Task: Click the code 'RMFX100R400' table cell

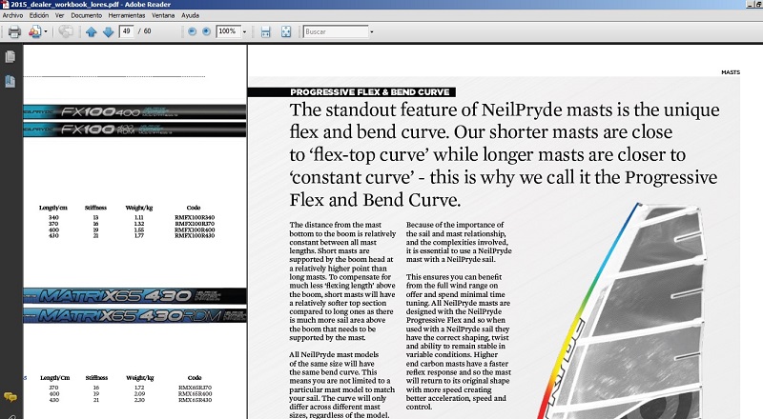Action: 195,229
